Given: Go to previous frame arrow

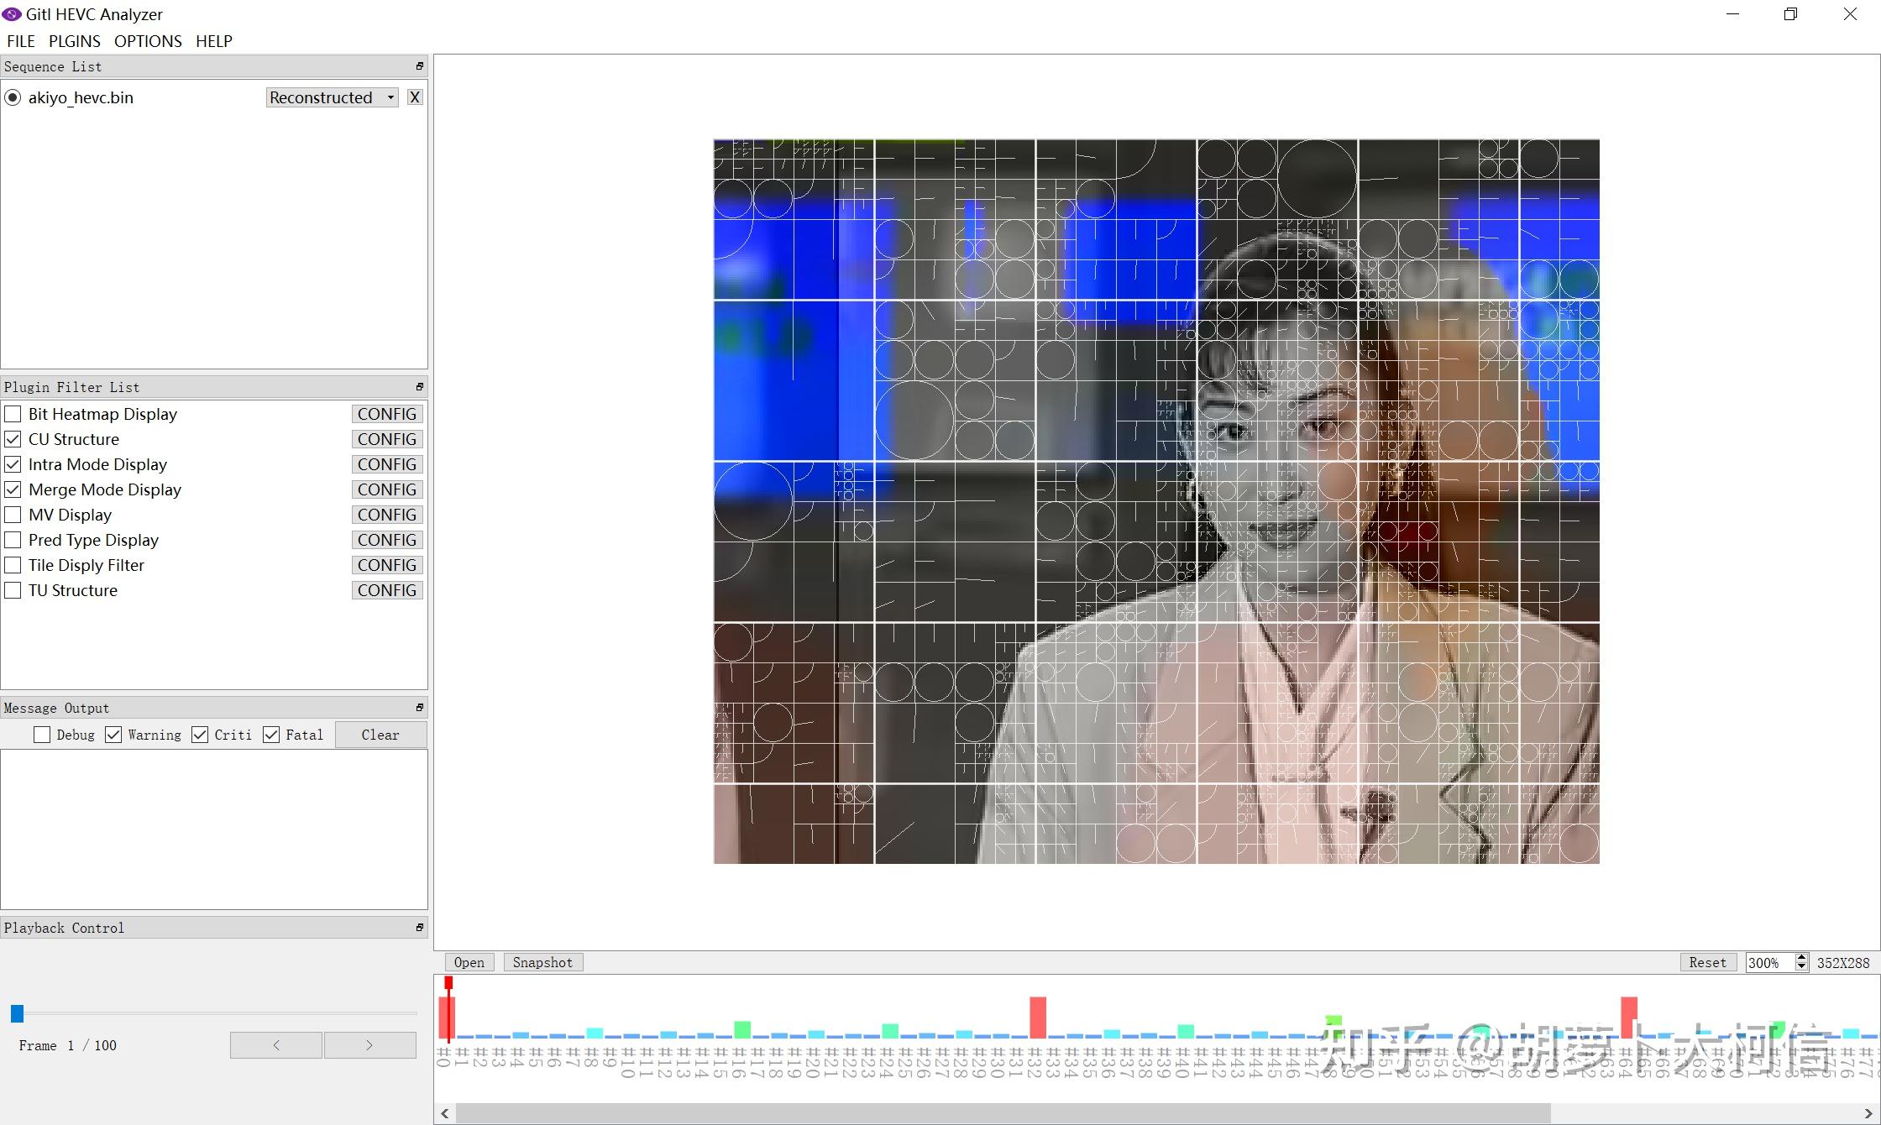Looking at the screenshot, I should point(276,1045).
